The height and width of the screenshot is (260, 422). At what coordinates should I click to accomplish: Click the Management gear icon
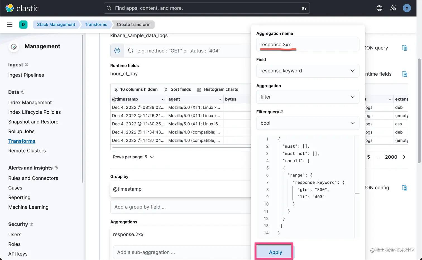[14, 47]
